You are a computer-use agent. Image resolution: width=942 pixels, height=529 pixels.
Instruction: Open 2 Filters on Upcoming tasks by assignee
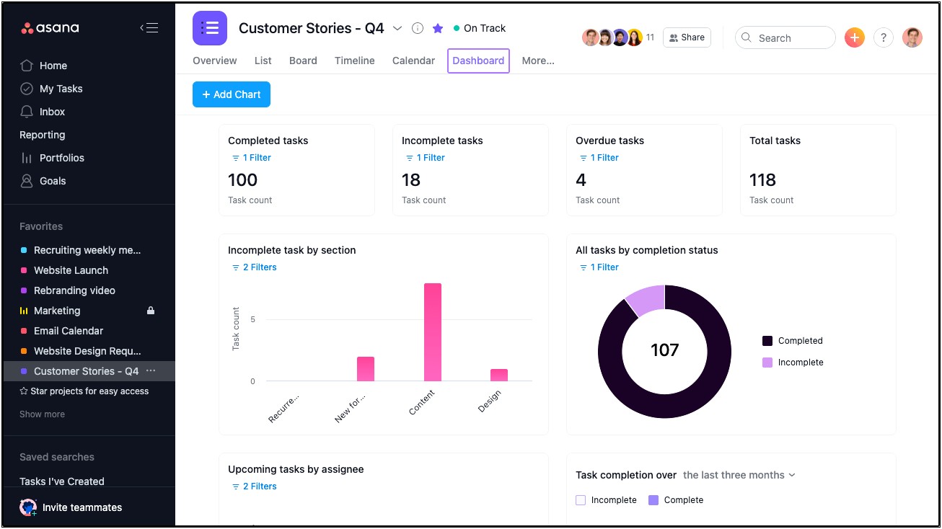[x=254, y=486]
